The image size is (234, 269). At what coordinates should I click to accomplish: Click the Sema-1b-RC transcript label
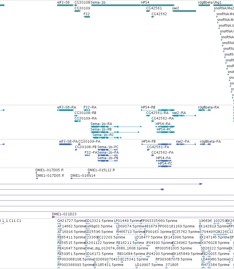click(103, 135)
